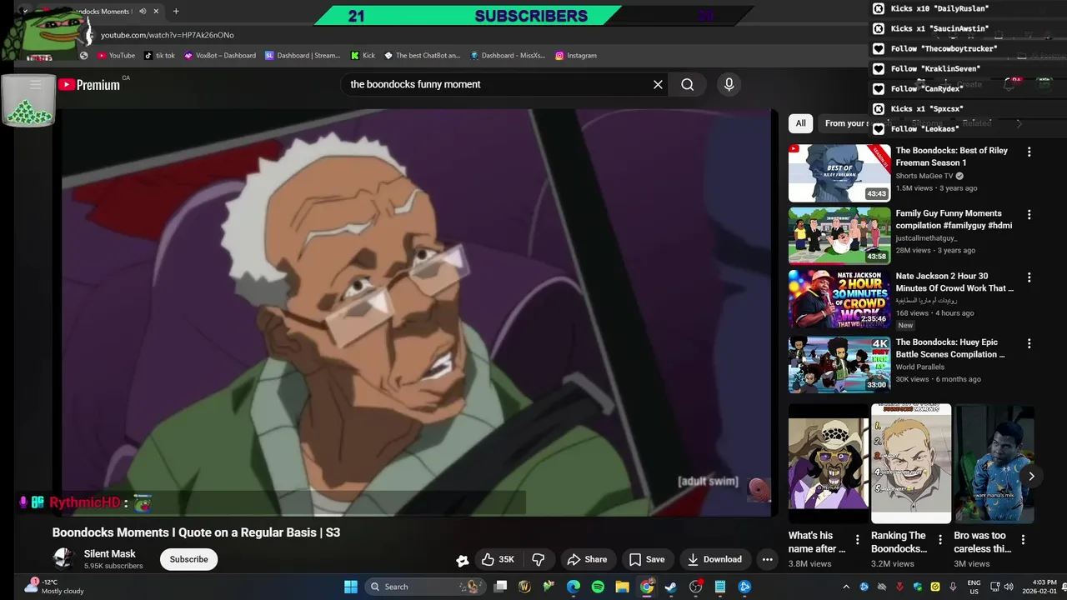
Task: Open the YouTube bookmark
Action: click(116, 56)
